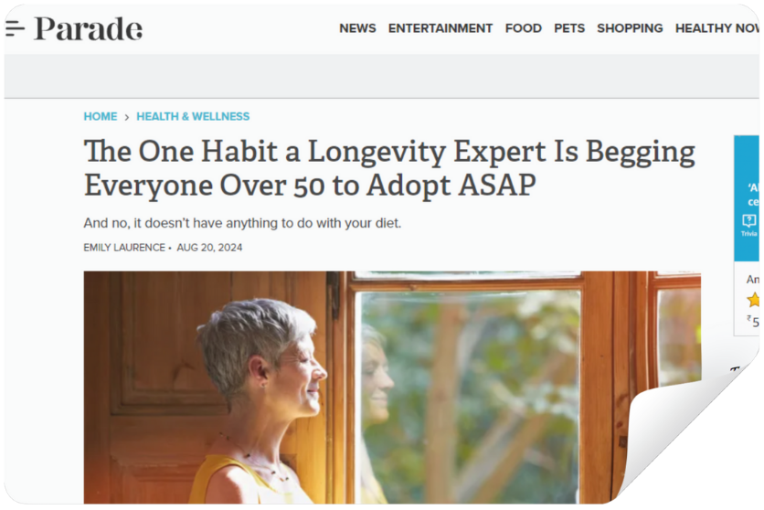
Task: Open the HEALTHY NOW navigation item
Action: pos(717,28)
